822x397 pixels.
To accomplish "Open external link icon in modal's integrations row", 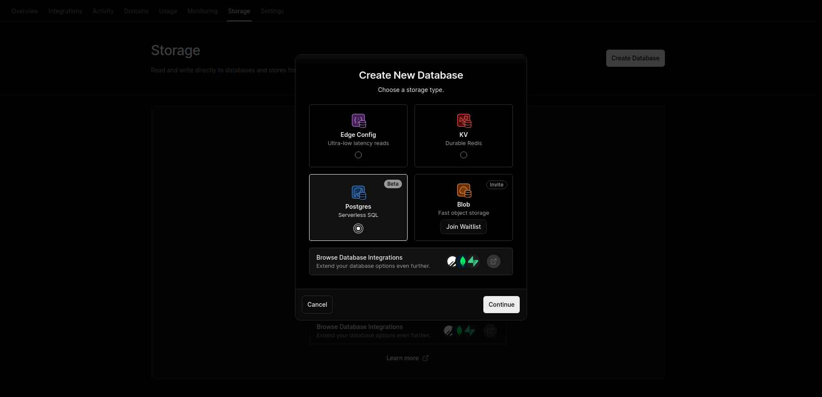I will (494, 261).
